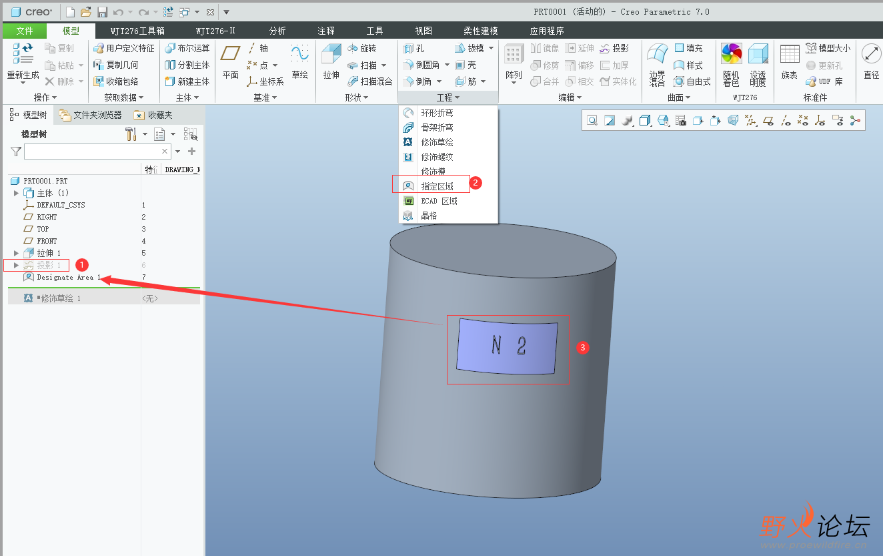Viewport: 883px width, 556px height.
Task: Click the 填充 fill tool
Action: pyautogui.click(x=688, y=48)
